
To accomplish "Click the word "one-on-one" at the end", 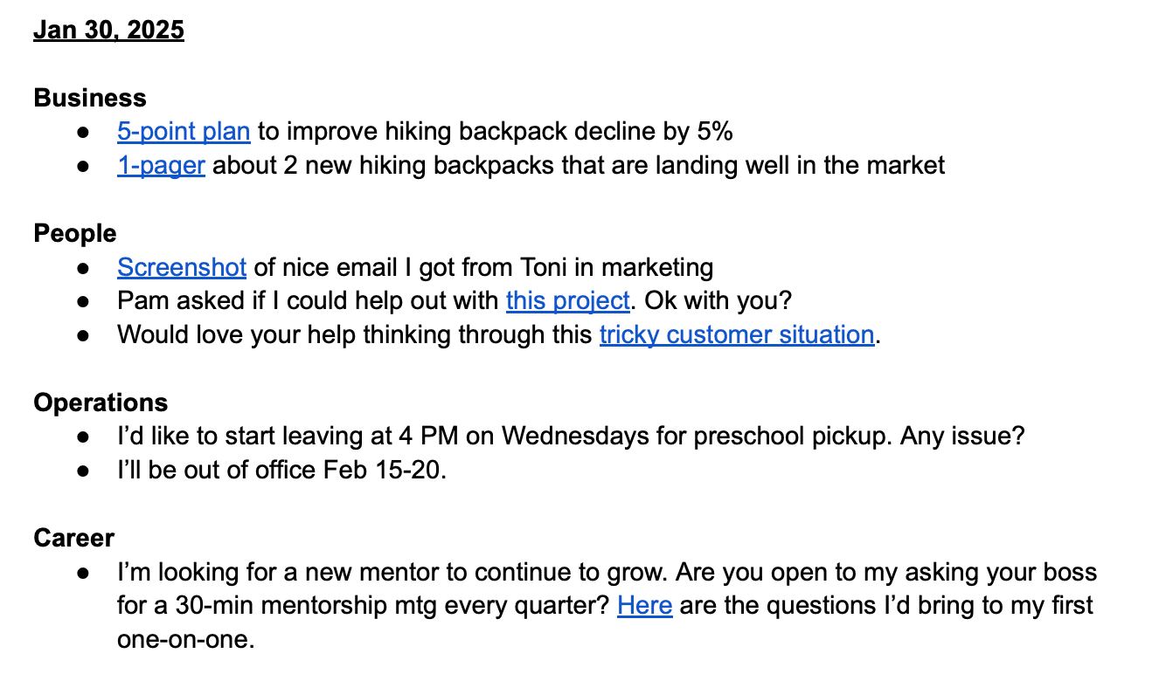I will [x=185, y=639].
